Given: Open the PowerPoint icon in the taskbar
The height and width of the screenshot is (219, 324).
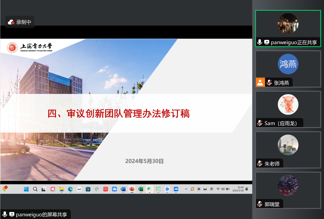Looking at the screenshot, I should (x=132, y=189).
